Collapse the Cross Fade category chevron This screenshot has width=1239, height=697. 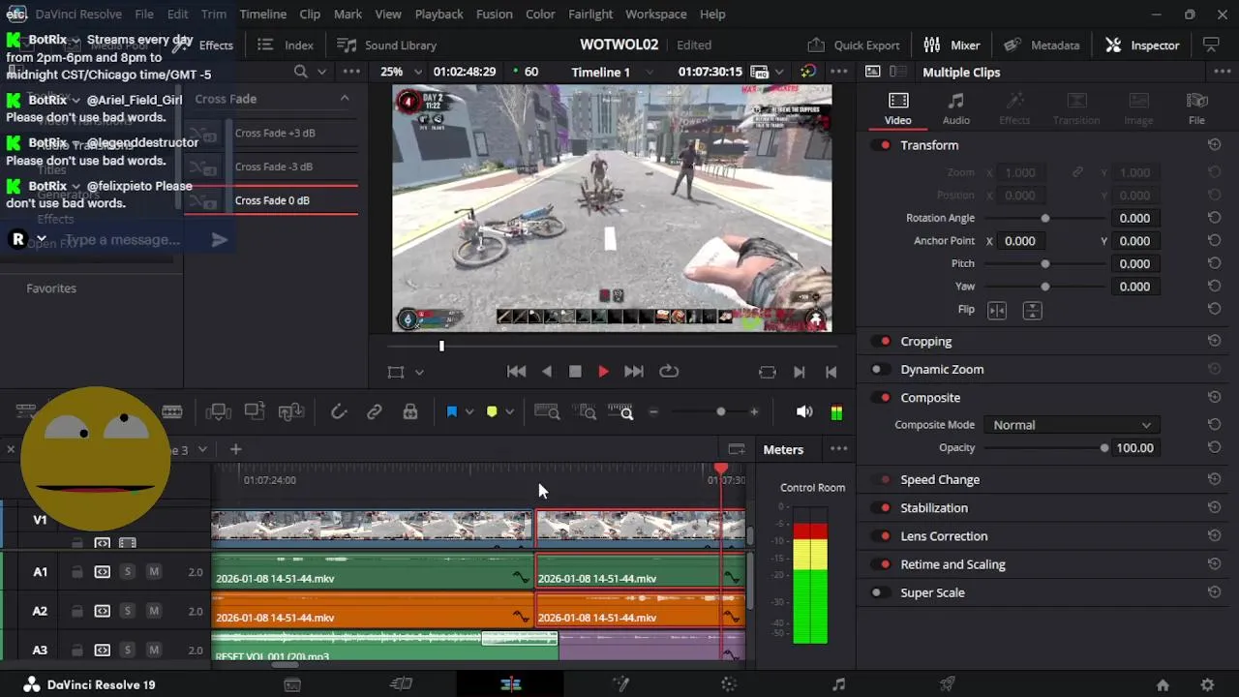(x=344, y=99)
